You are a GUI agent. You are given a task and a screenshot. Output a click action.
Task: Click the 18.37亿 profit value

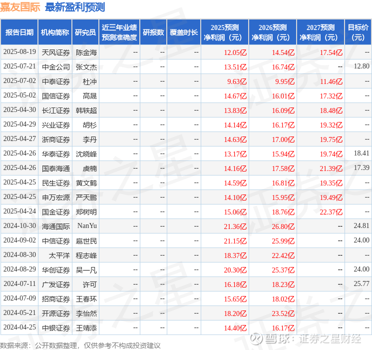click(x=235, y=255)
